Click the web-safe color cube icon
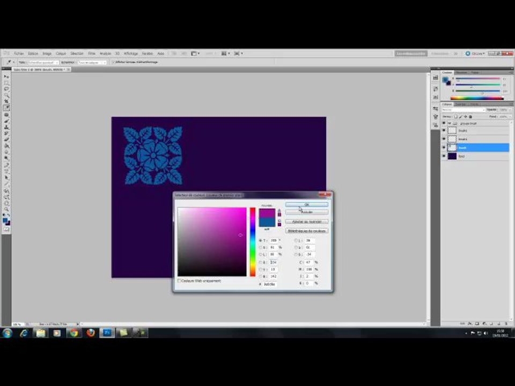515x386 pixels. [279, 221]
